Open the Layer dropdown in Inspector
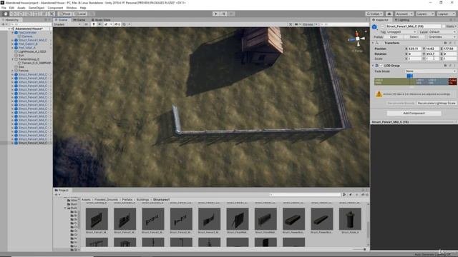The width and height of the screenshot is (458, 257). pyautogui.click(x=442, y=31)
